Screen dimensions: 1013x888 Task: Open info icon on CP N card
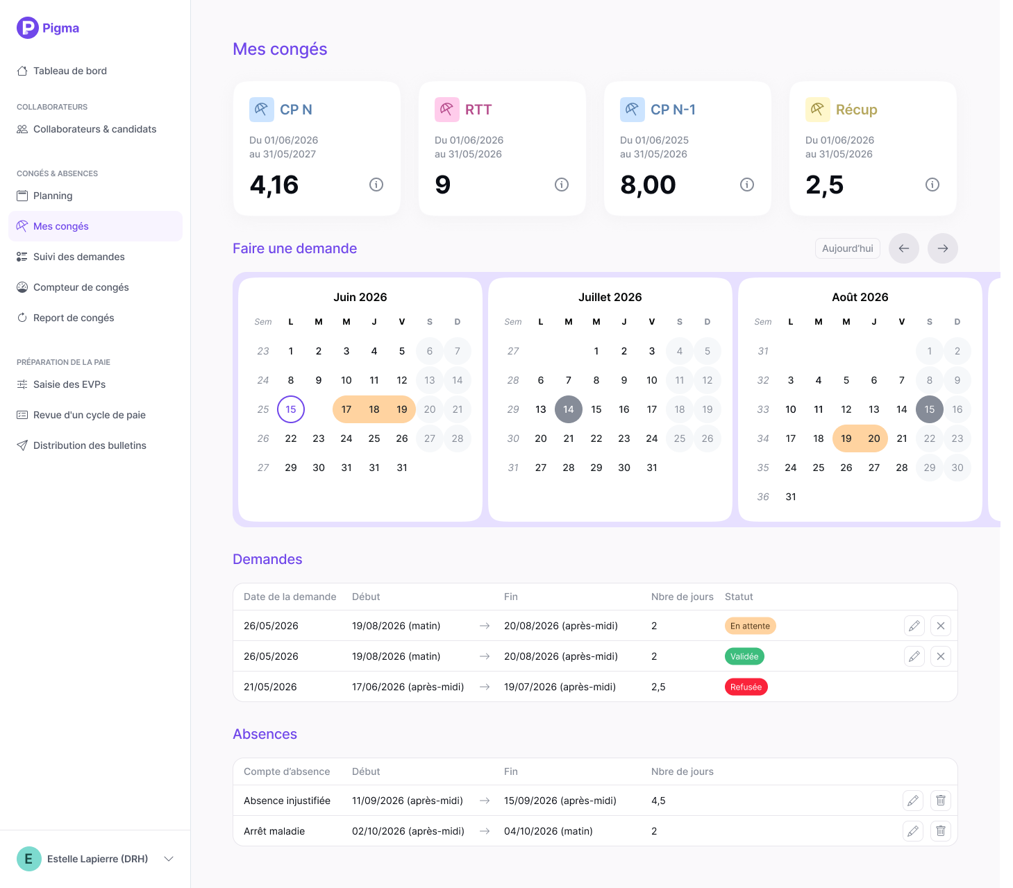click(376, 185)
